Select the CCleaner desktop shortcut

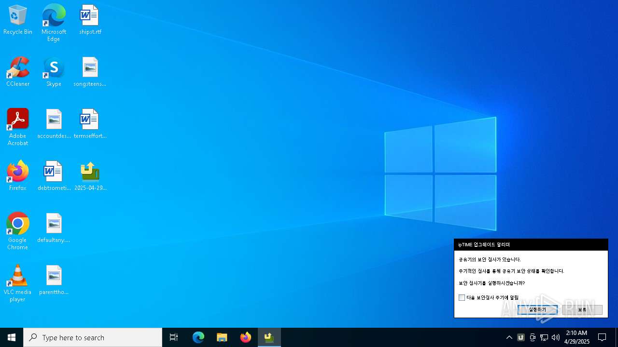coord(18,72)
